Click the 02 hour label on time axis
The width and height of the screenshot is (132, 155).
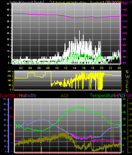21,68
